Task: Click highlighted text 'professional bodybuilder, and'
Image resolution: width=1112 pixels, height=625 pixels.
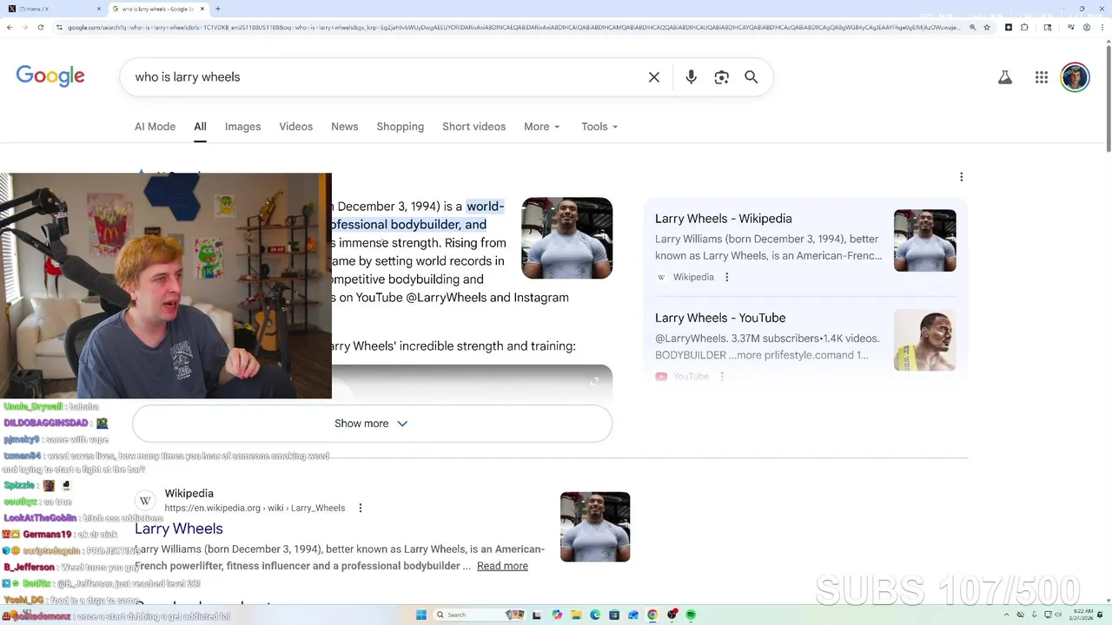Action: pyautogui.click(x=407, y=224)
